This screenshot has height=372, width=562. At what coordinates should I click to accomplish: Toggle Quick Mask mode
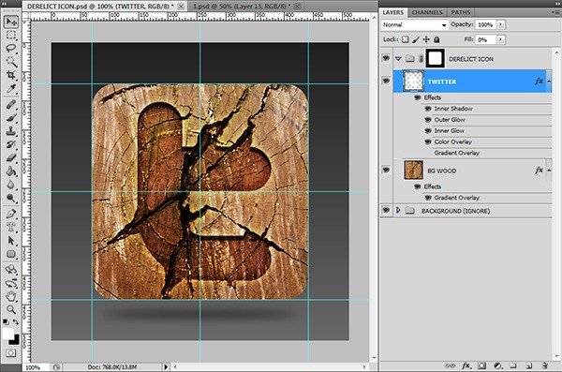[10, 353]
